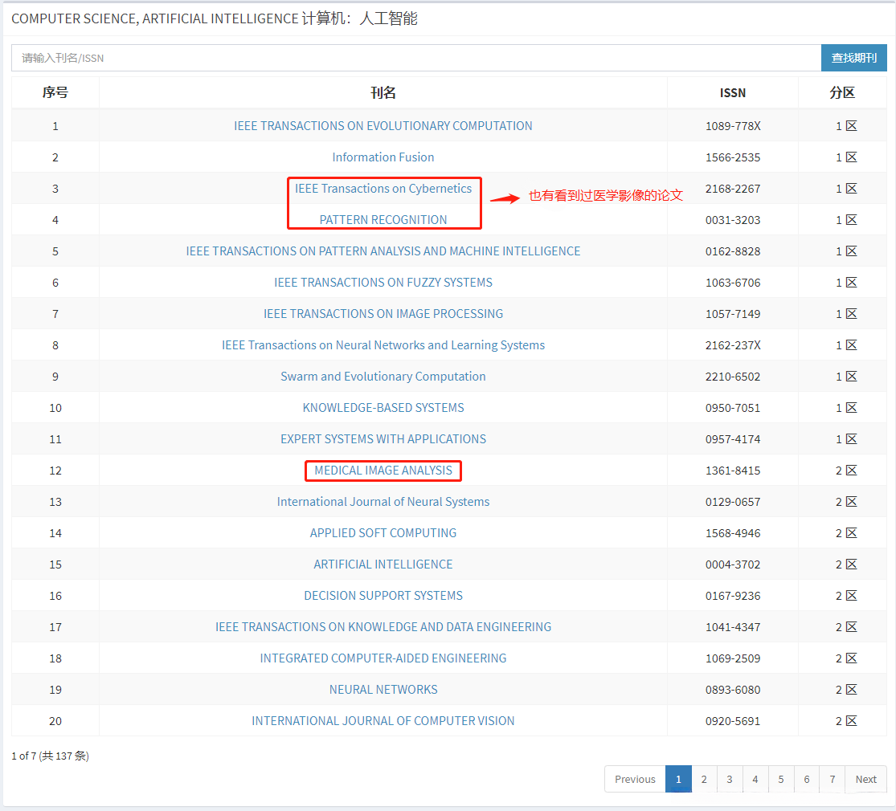Click row number 20 in 序号 column
Viewport: 896px width, 811px height.
click(x=55, y=721)
